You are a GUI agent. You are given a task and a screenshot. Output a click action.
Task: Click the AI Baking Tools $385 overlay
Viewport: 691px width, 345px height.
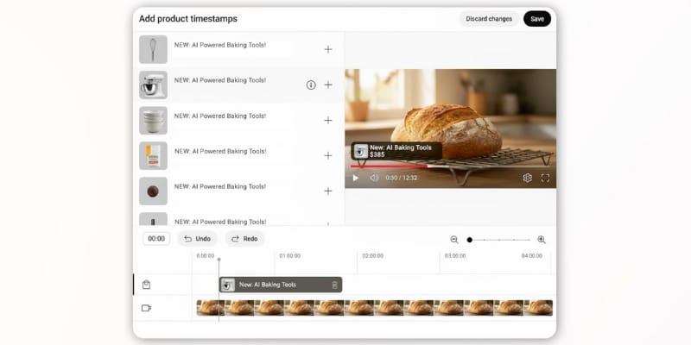396,151
